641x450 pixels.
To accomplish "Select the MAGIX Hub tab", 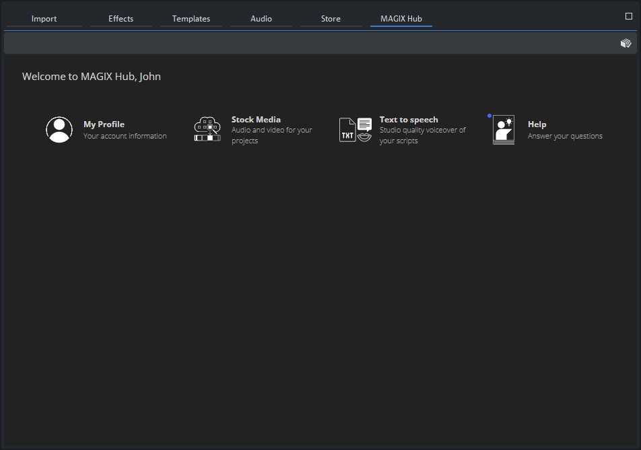I will [x=401, y=19].
